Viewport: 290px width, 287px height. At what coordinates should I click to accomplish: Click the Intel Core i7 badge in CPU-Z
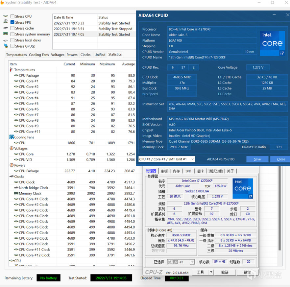243,188
